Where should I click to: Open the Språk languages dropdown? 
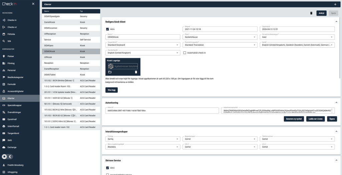point(297,45)
